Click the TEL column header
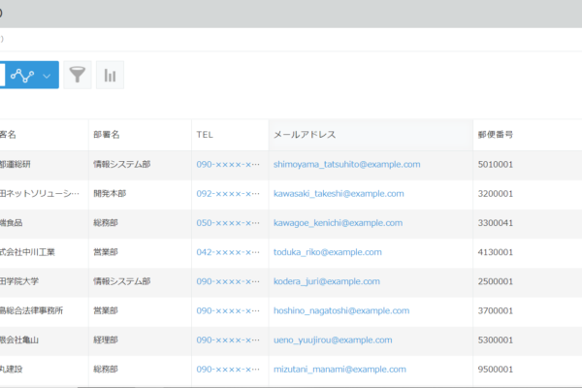 205,135
